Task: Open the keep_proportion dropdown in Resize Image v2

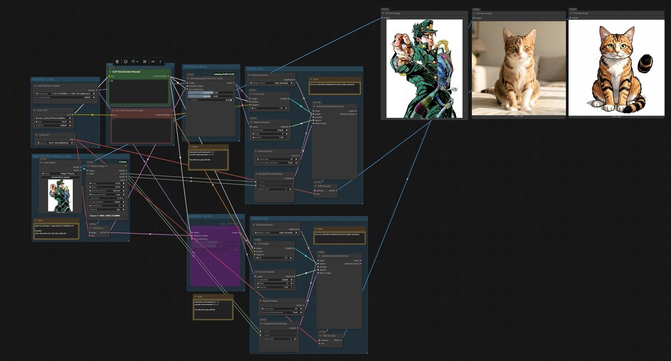Action: 106,194
